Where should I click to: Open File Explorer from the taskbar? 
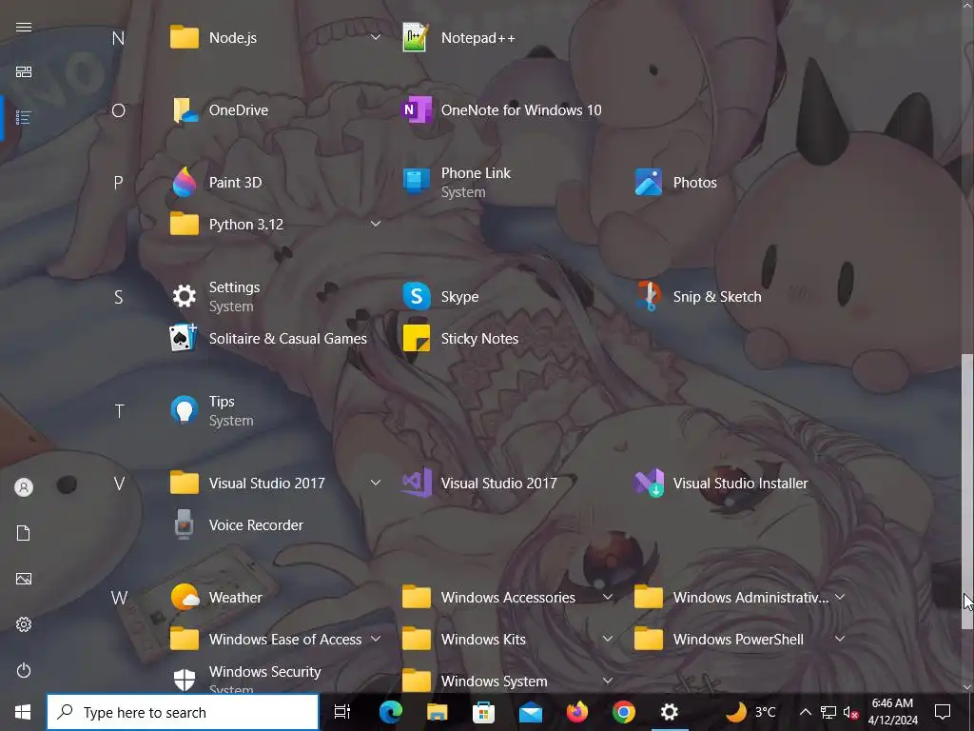tap(438, 712)
